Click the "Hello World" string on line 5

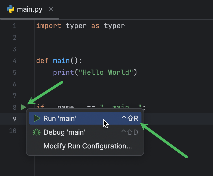(106, 72)
